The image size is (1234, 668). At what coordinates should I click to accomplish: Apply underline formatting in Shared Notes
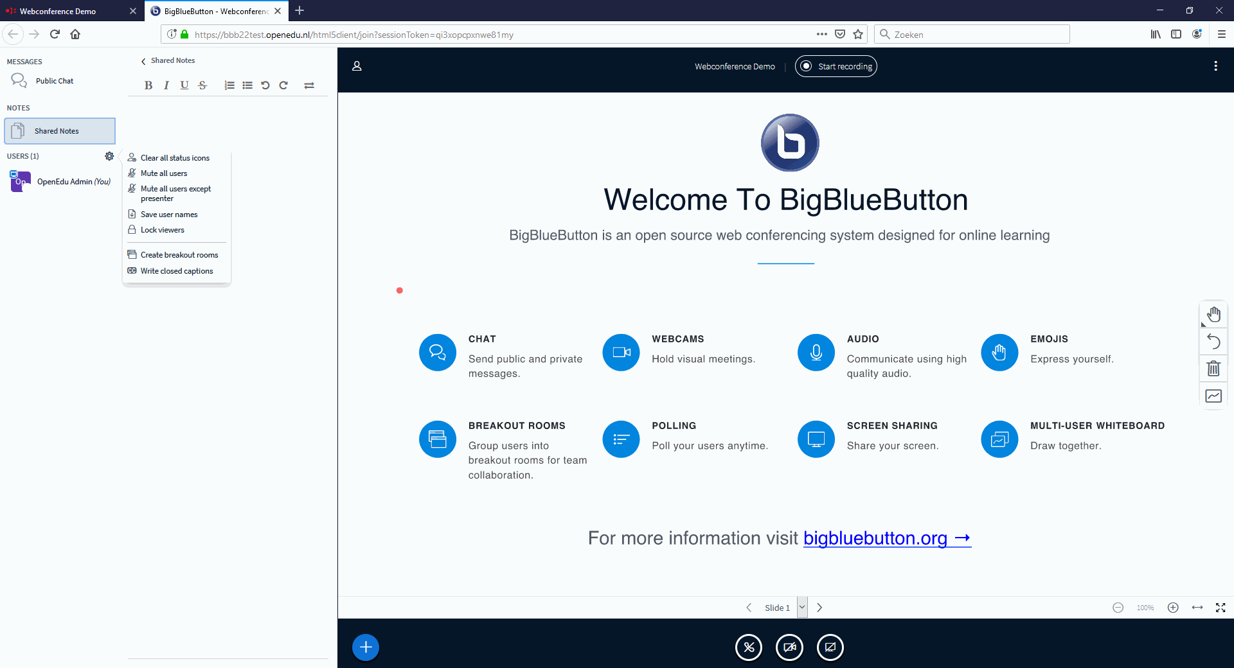[x=184, y=85]
